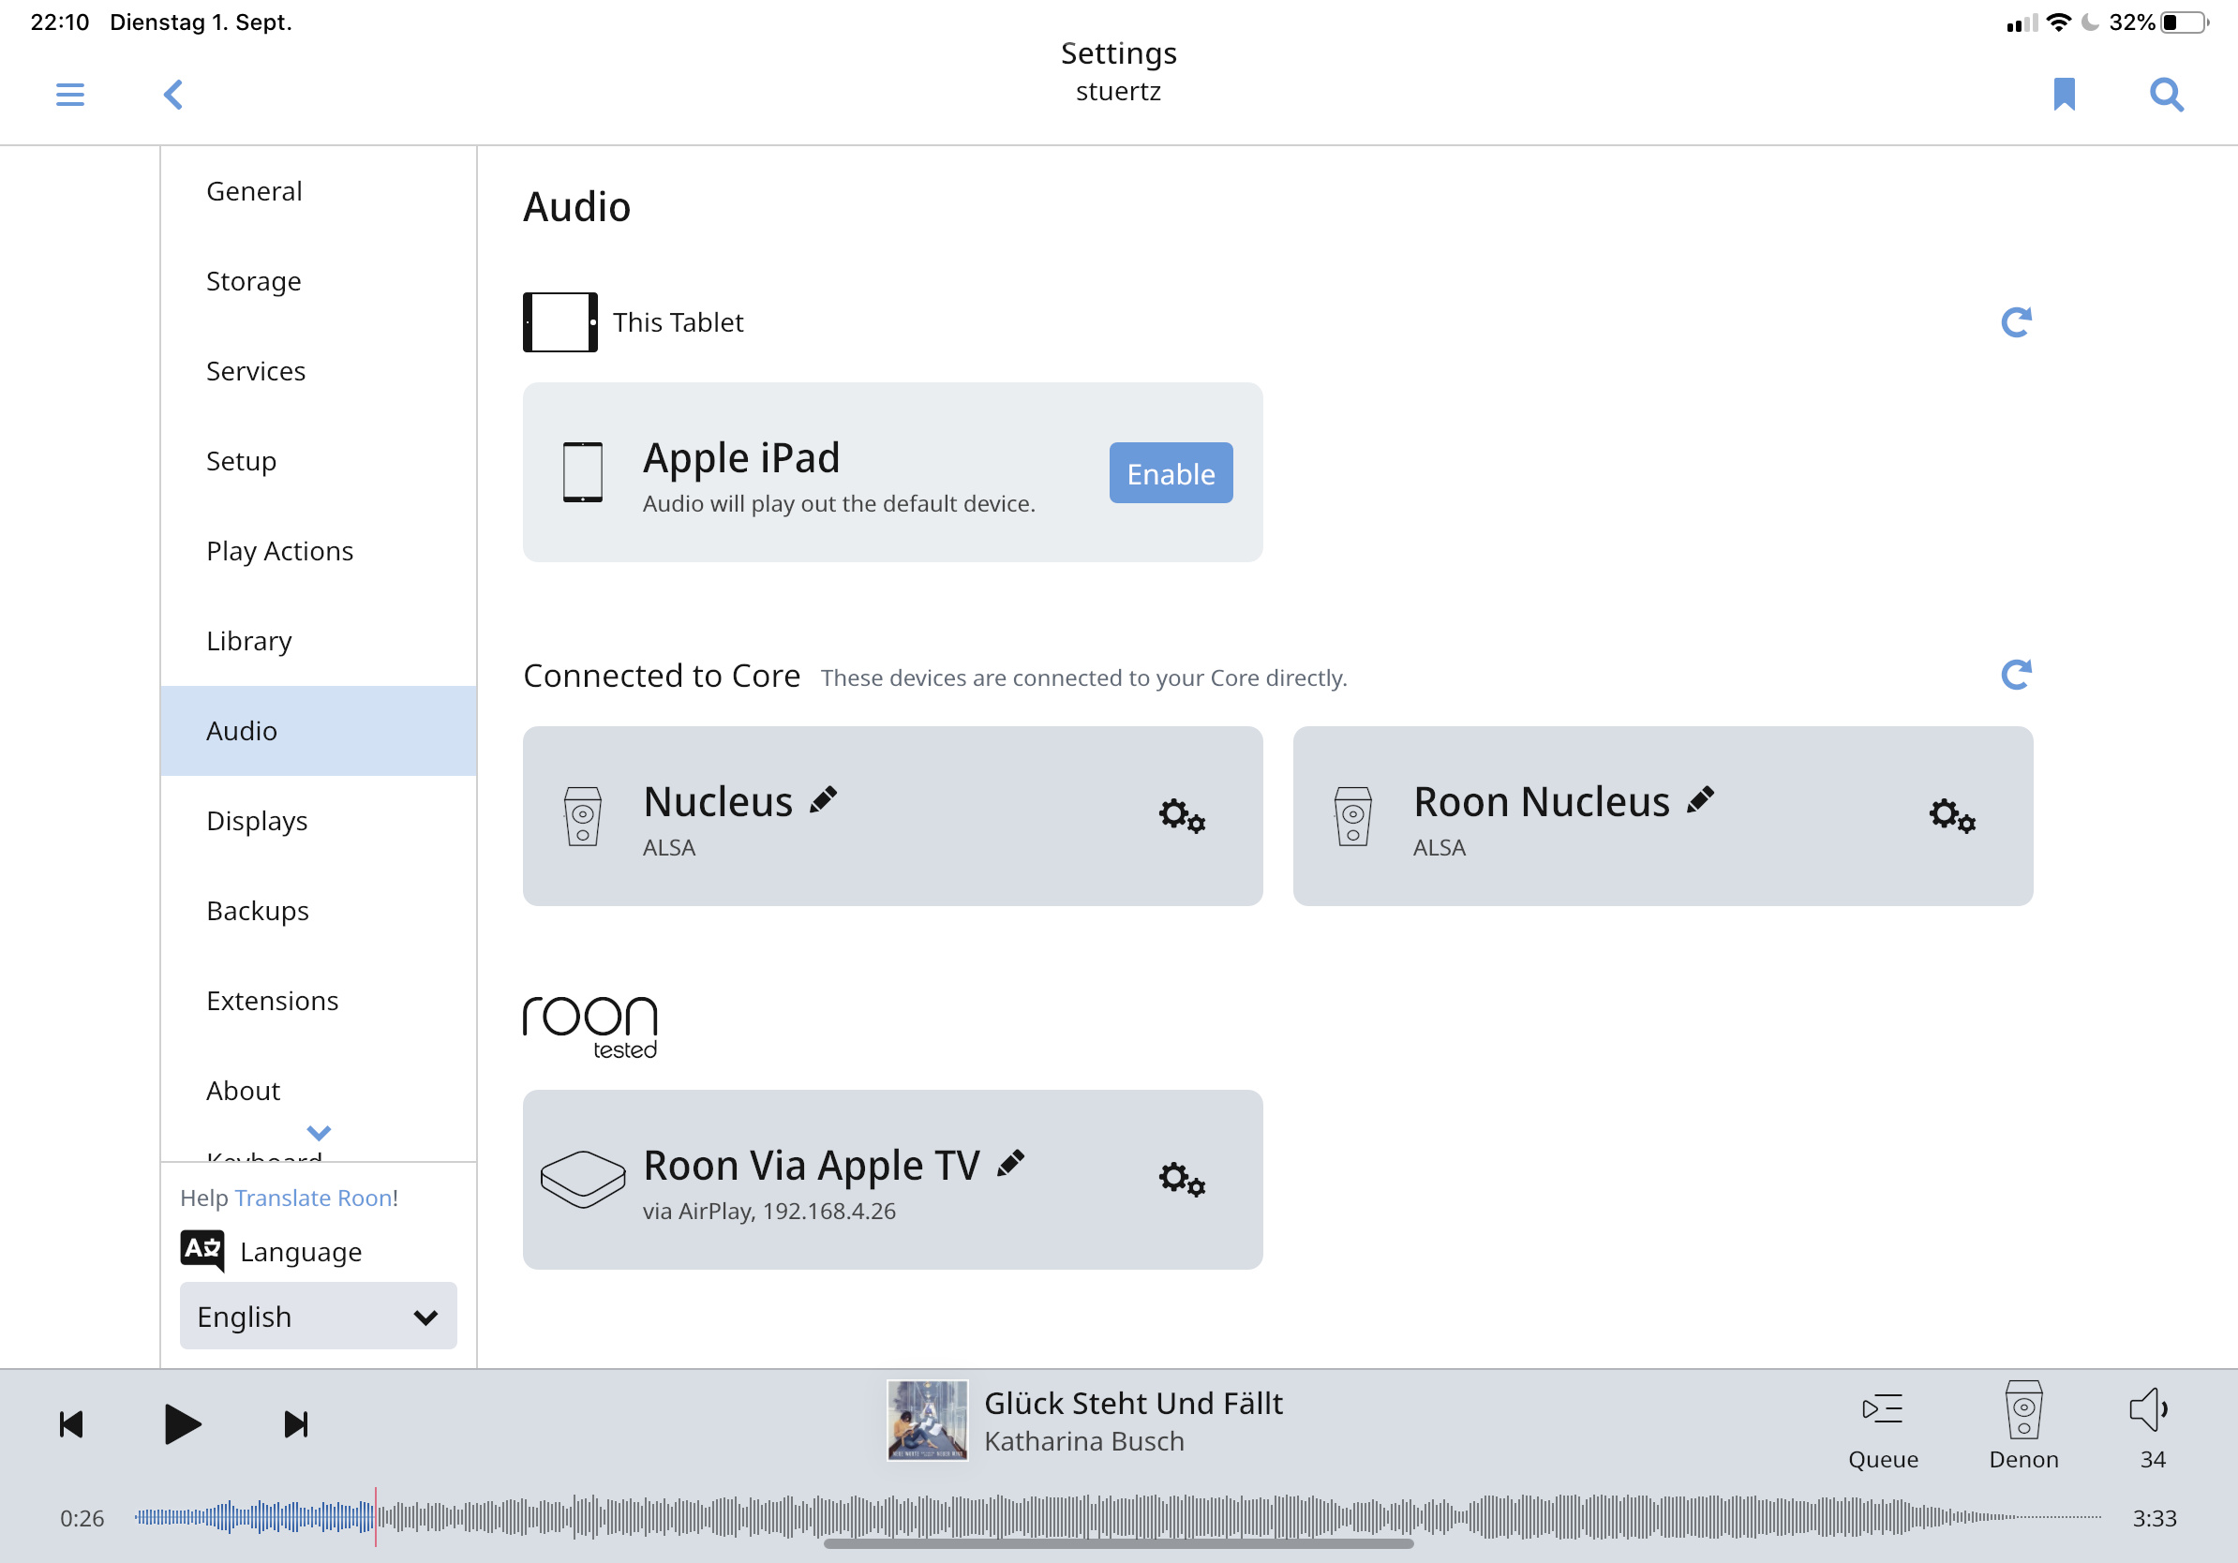Viewport: 2238px width, 1563px height.
Task: Click the battery indicator in the status bar
Action: click(x=2185, y=22)
